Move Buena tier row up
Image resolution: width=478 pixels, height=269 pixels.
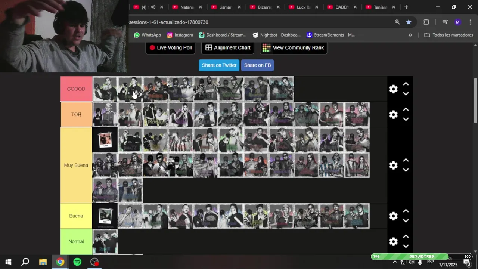[x=406, y=211]
